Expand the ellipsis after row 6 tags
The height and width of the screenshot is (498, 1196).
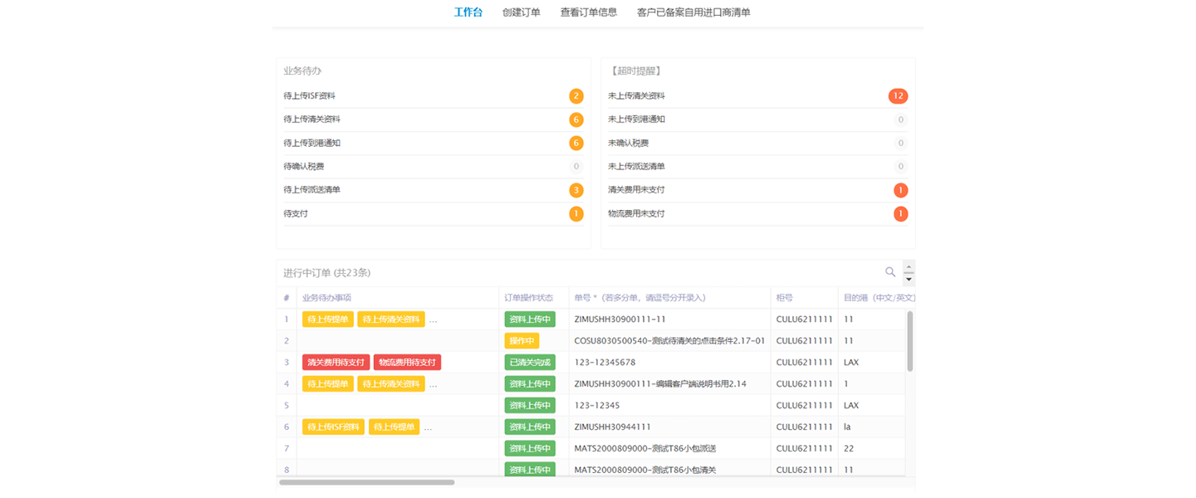[428, 427]
